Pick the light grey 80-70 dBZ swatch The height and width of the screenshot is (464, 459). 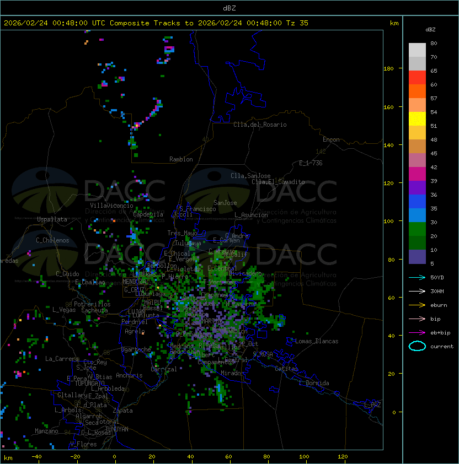point(417,50)
